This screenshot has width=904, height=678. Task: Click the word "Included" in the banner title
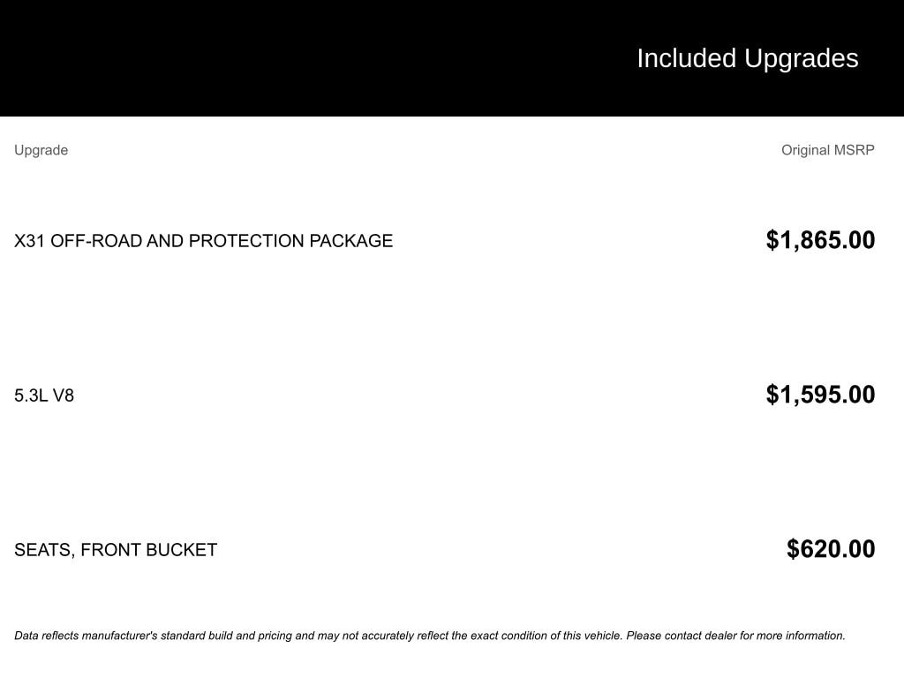tap(686, 58)
